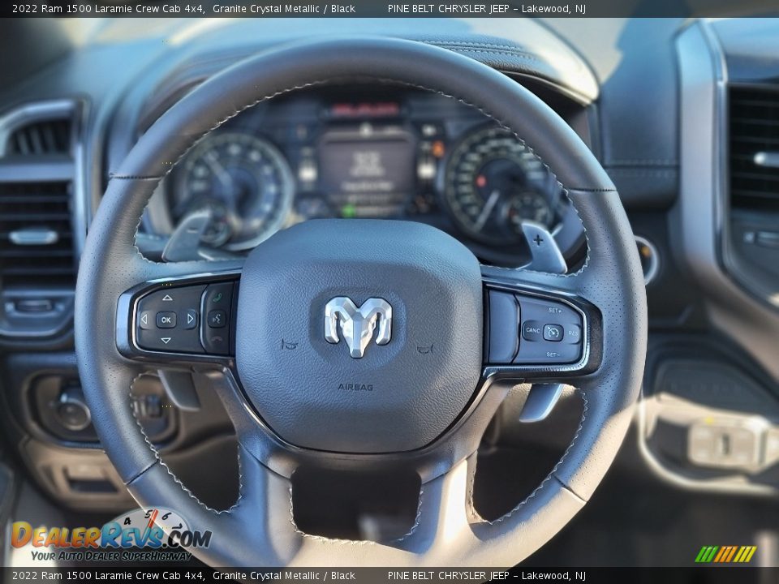The image size is (779, 584).
Task: Click '2022 Ram 1500 Laramie Crew Cab 4x4' in bottom caption
Action: click(x=108, y=576)
